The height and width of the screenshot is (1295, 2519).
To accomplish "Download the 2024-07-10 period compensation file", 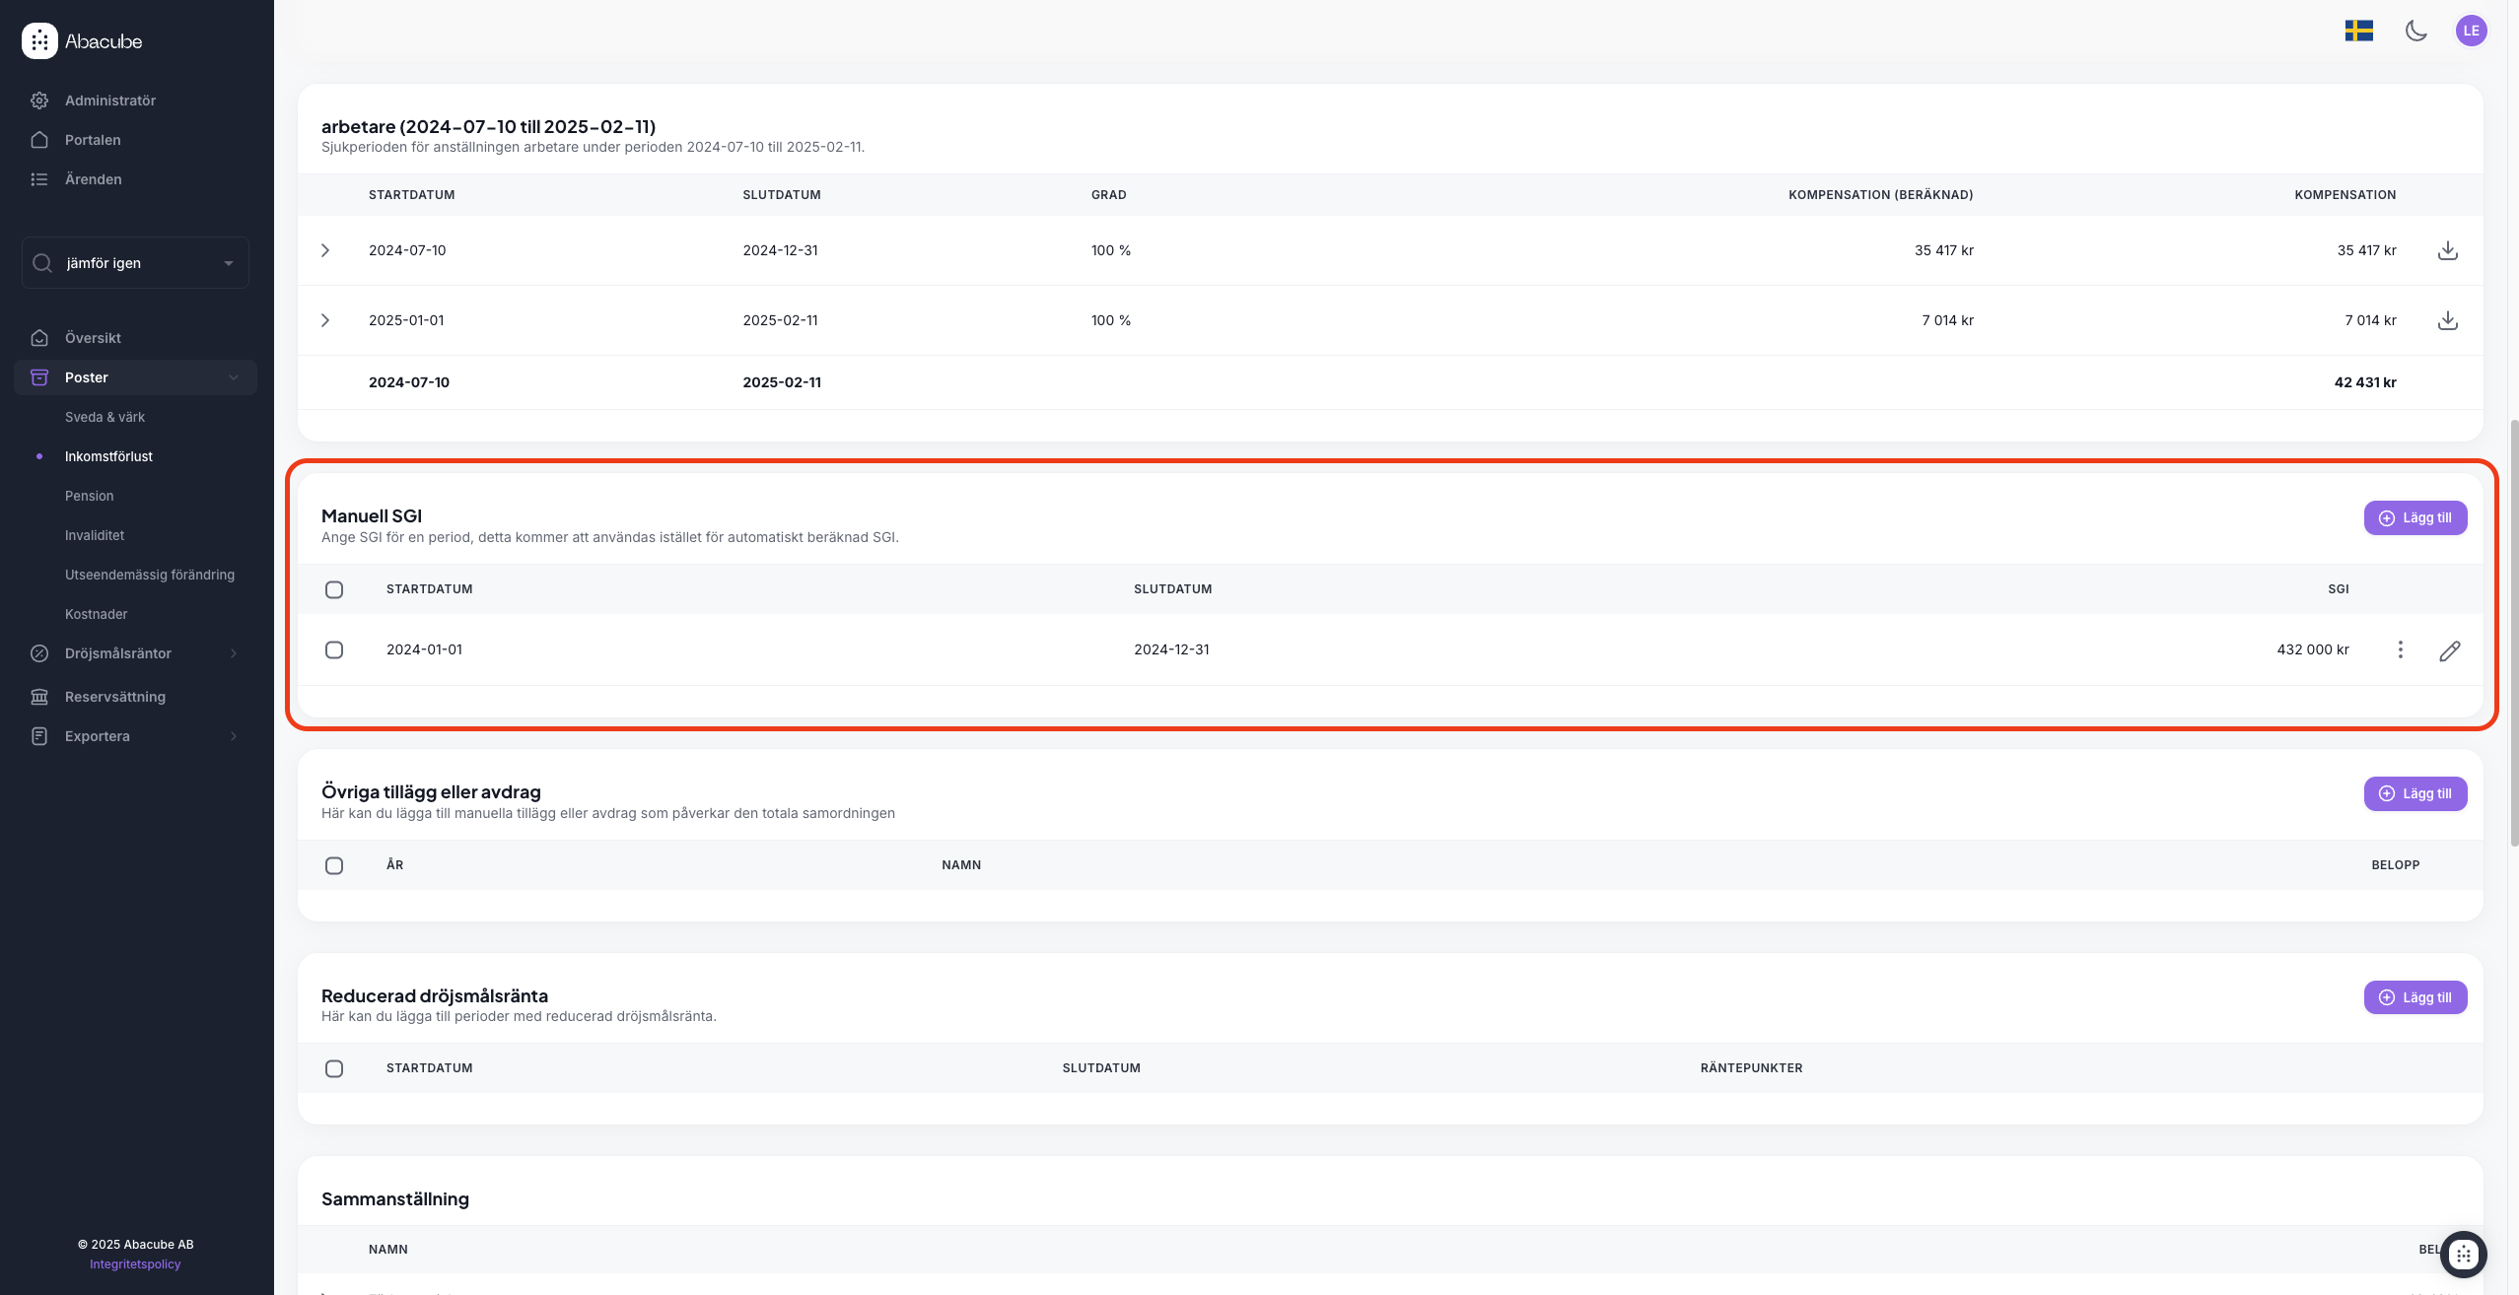I will pos(2447,250).
